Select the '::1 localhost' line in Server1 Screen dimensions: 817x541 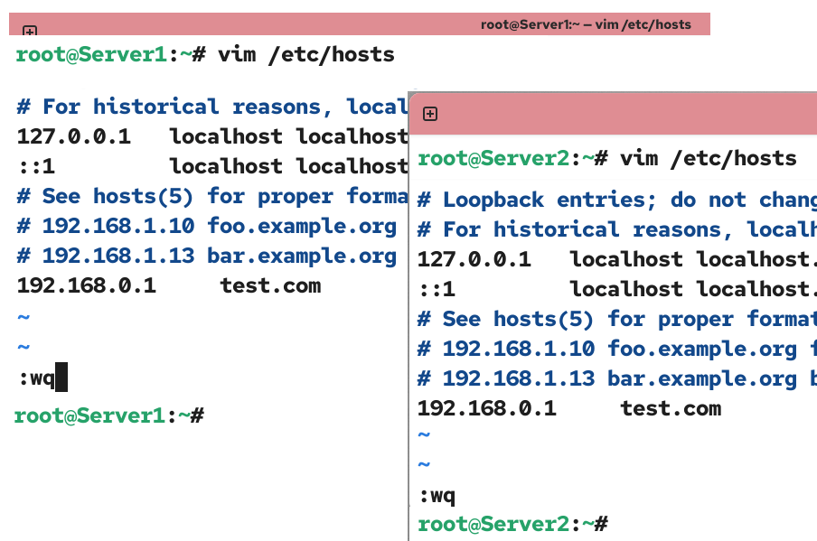tap(212, 166)
